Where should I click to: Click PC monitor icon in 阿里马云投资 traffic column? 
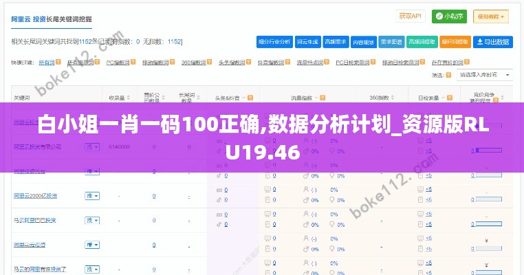pyautogui.click(x=268, y=239)
